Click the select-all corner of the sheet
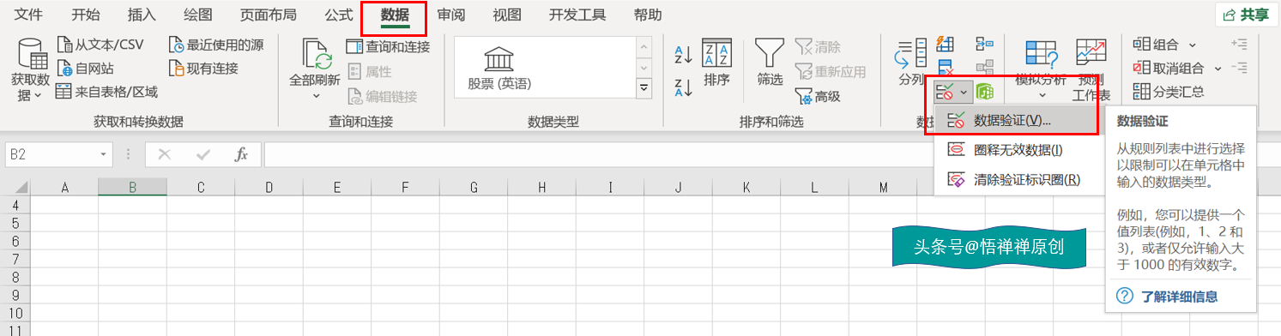This screenshot has width=1281, height=336. [x=15, y=188]
